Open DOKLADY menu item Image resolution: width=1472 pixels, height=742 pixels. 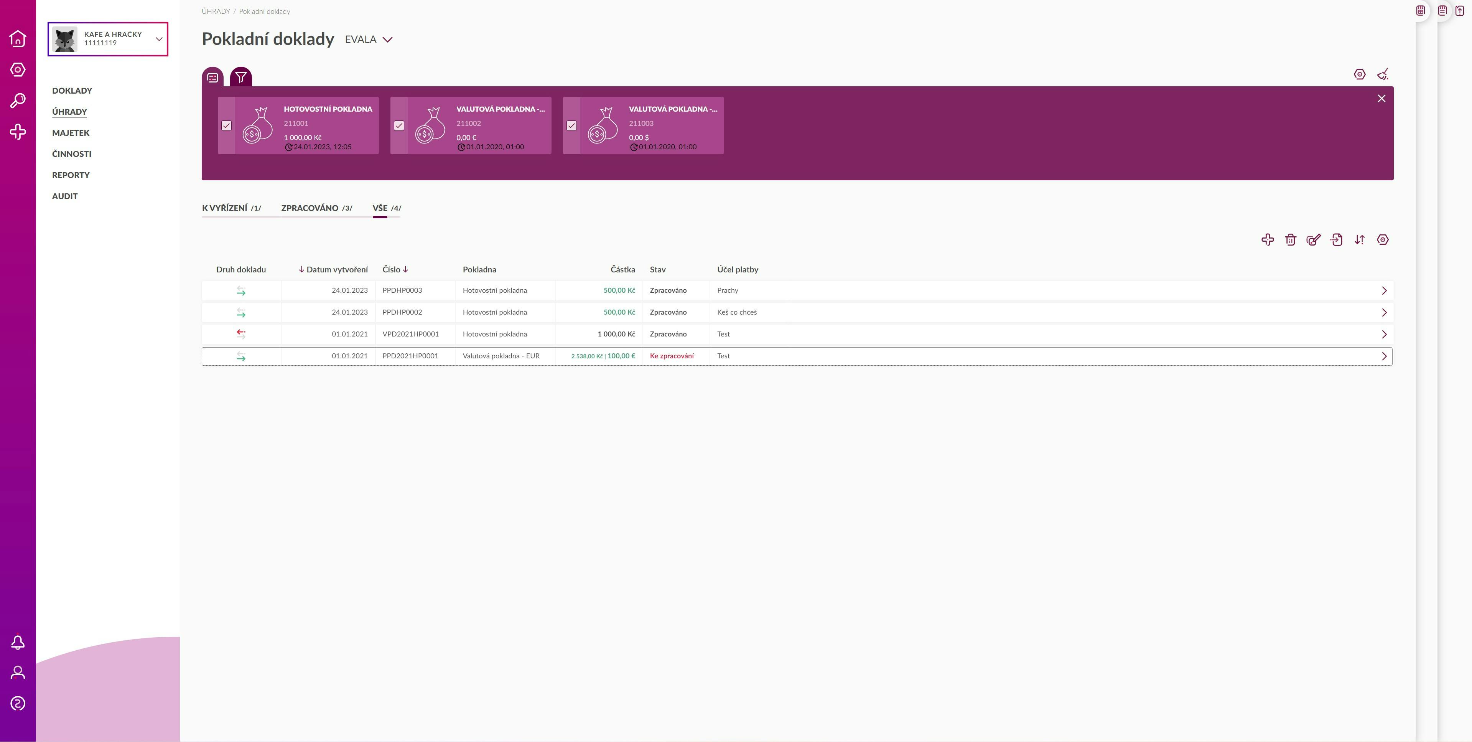(x=72, y=90)
